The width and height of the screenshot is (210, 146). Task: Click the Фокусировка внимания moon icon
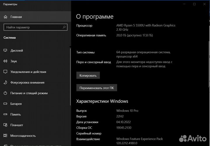[x=5, y=82]
